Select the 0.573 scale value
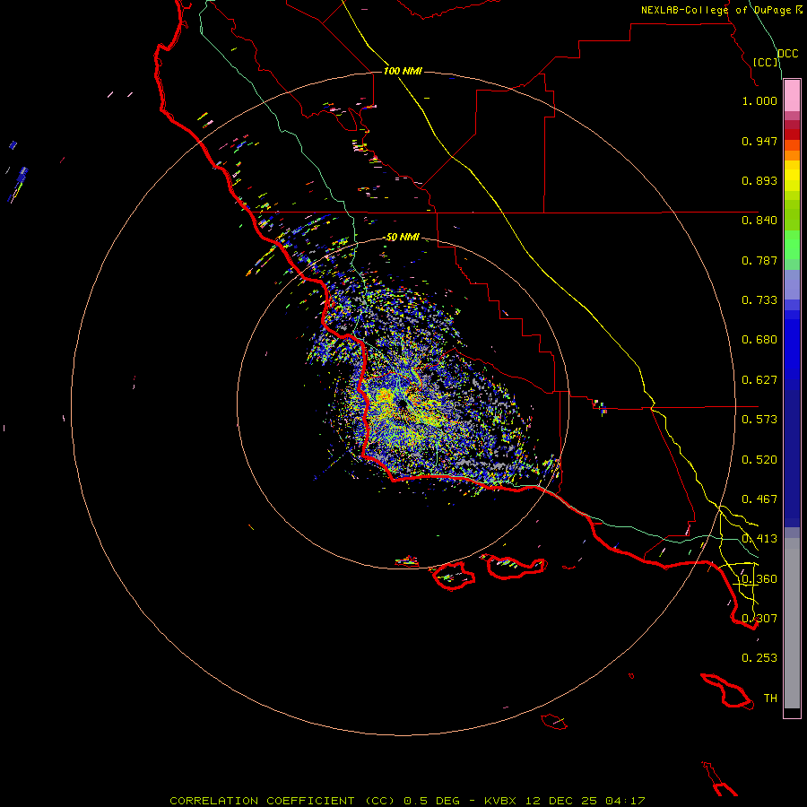 (x=759, y=420)
